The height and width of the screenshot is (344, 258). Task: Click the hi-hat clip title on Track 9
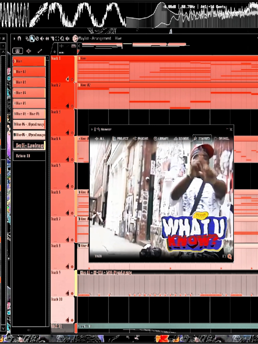[106, 272]
